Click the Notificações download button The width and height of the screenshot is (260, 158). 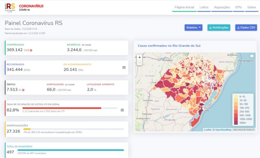pyautogui.click(x=219, y=27)
